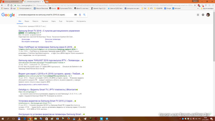Click the blue search magnifier icon
Image resolution: width=215 pixels, height=121 pixels.
pyautogui.click(x=84, y=15)
